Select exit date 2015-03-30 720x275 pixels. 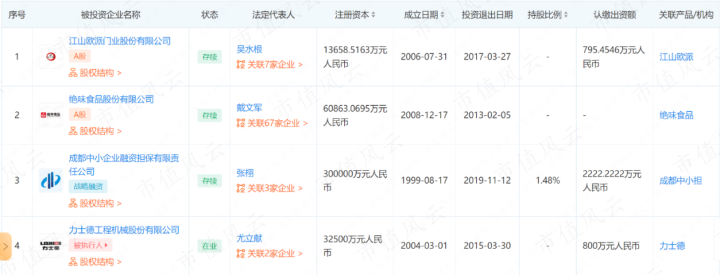coord(487,246)
